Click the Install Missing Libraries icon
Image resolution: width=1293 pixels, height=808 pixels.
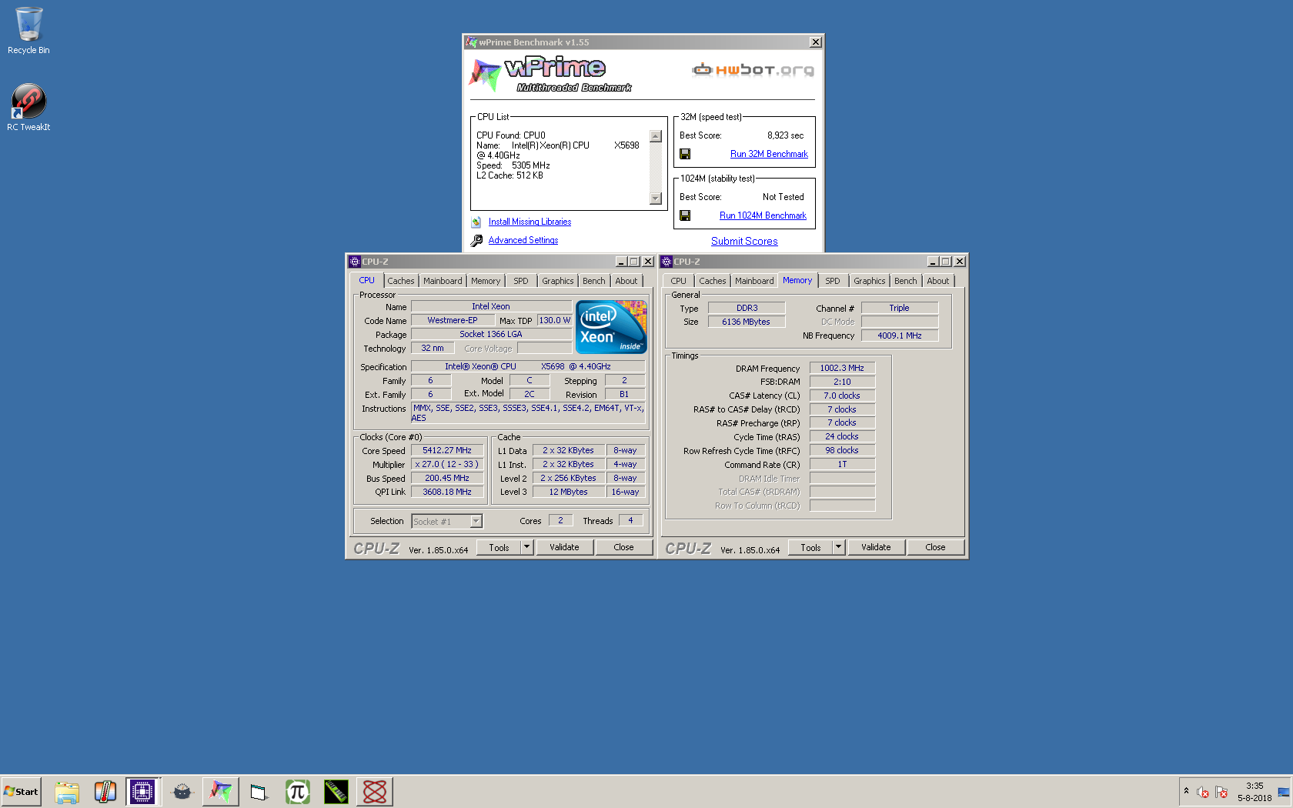pos(476,222)
